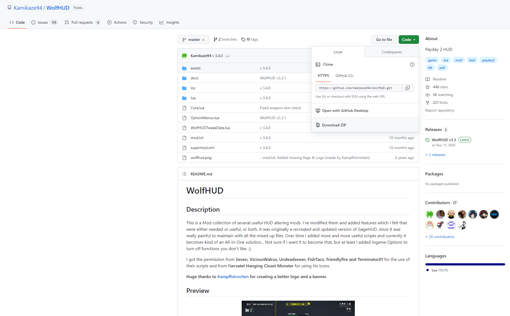Switch to Codespaces tab in clone popup
510x316 pixels.
click(x=392, y=52)
